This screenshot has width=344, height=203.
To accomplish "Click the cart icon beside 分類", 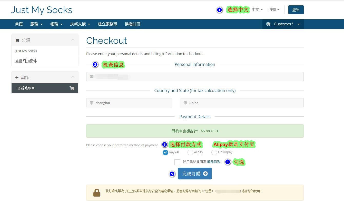I will [x=17, y=40].
